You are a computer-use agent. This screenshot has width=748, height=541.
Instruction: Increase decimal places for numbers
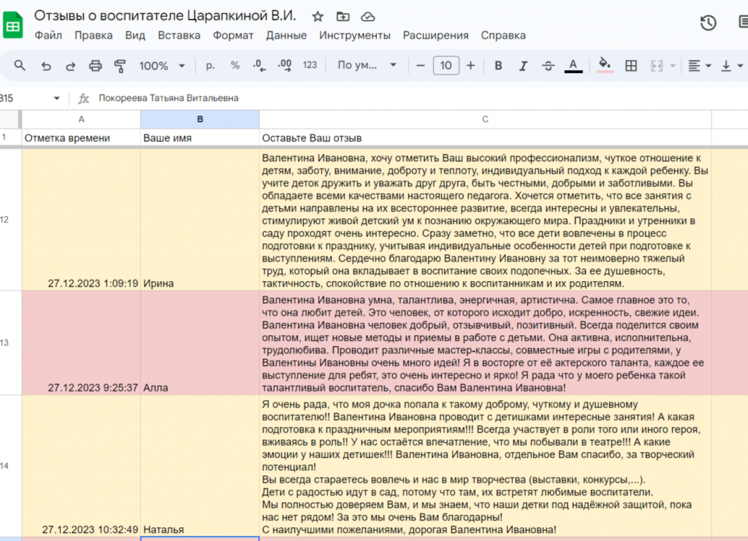(285, 65)
